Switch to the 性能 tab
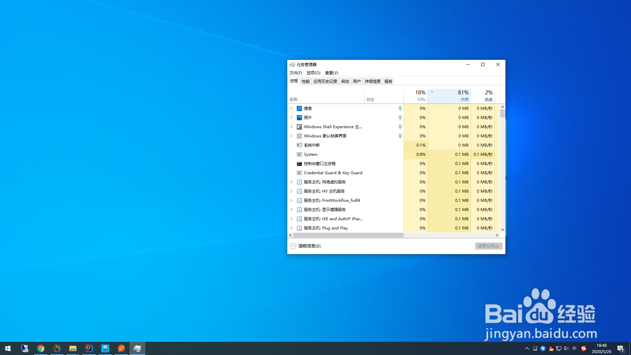This screenshot has height=355, width=631. point(305,81)
